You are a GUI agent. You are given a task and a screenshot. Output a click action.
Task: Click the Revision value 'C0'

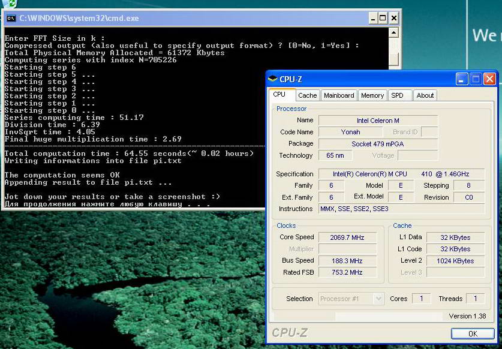point(468,197)
